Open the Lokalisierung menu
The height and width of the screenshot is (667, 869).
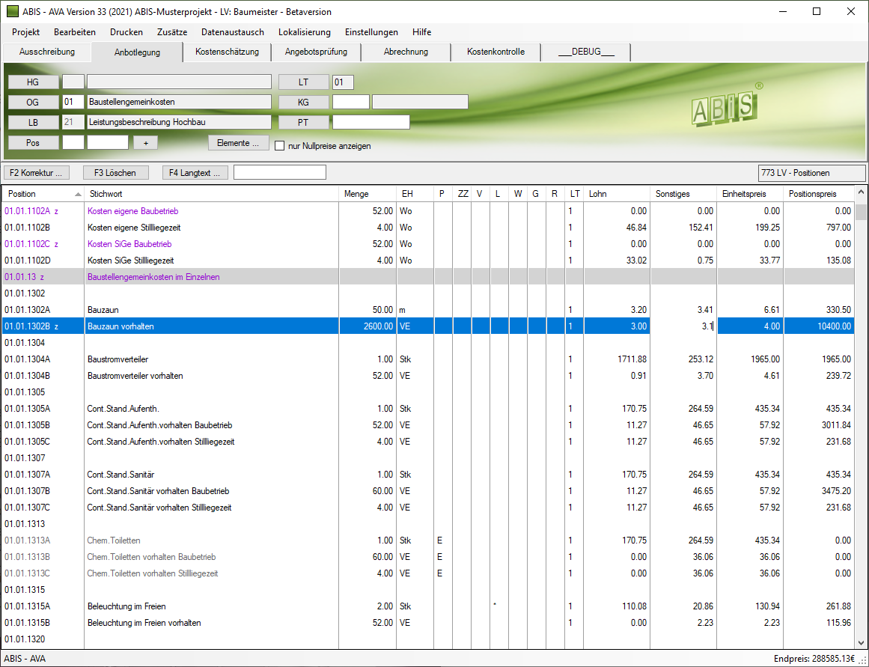tap(304, 32)
